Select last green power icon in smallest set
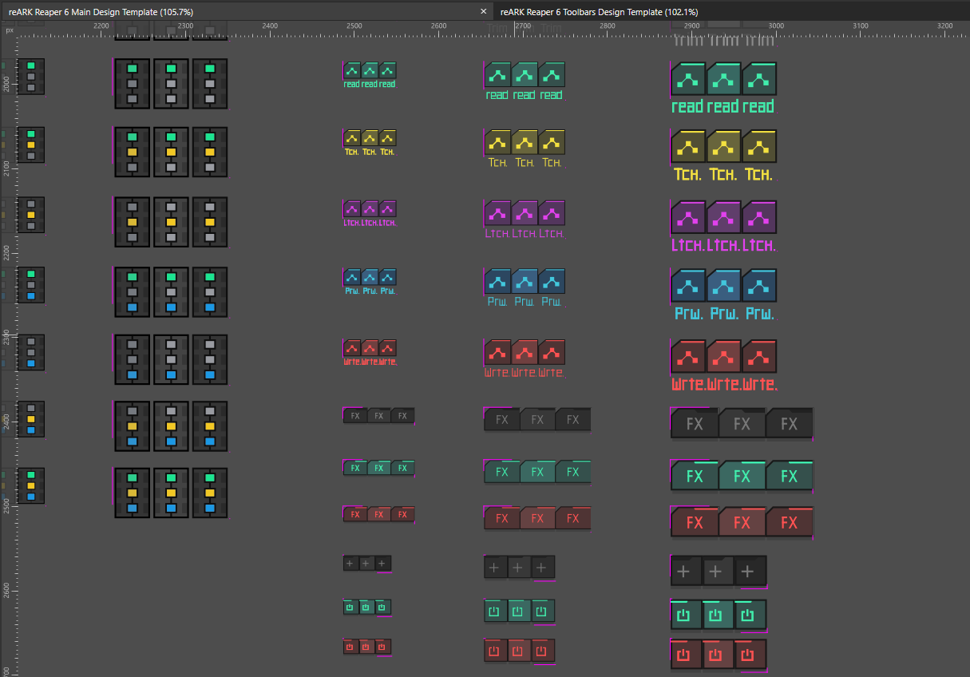 coord(382,608)
